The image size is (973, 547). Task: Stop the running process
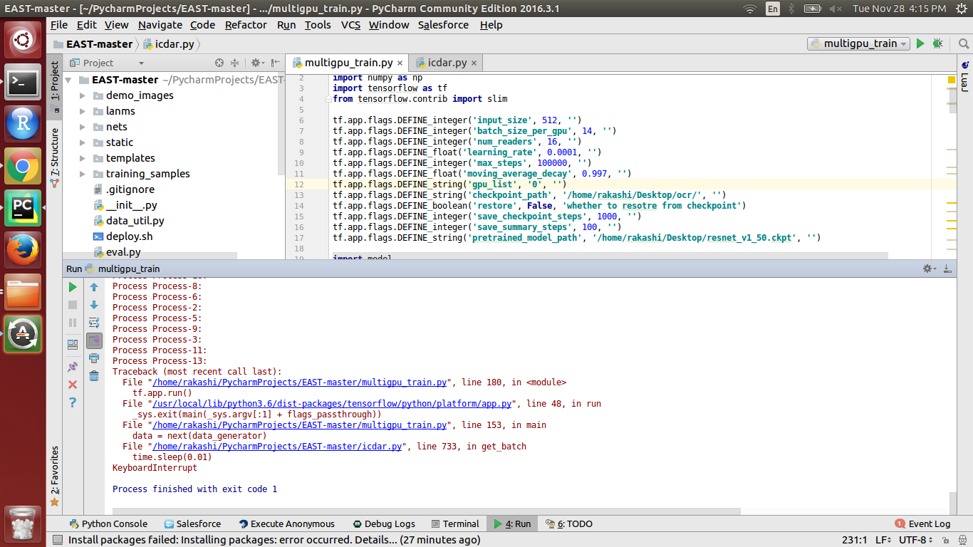(x=72, y=304)
